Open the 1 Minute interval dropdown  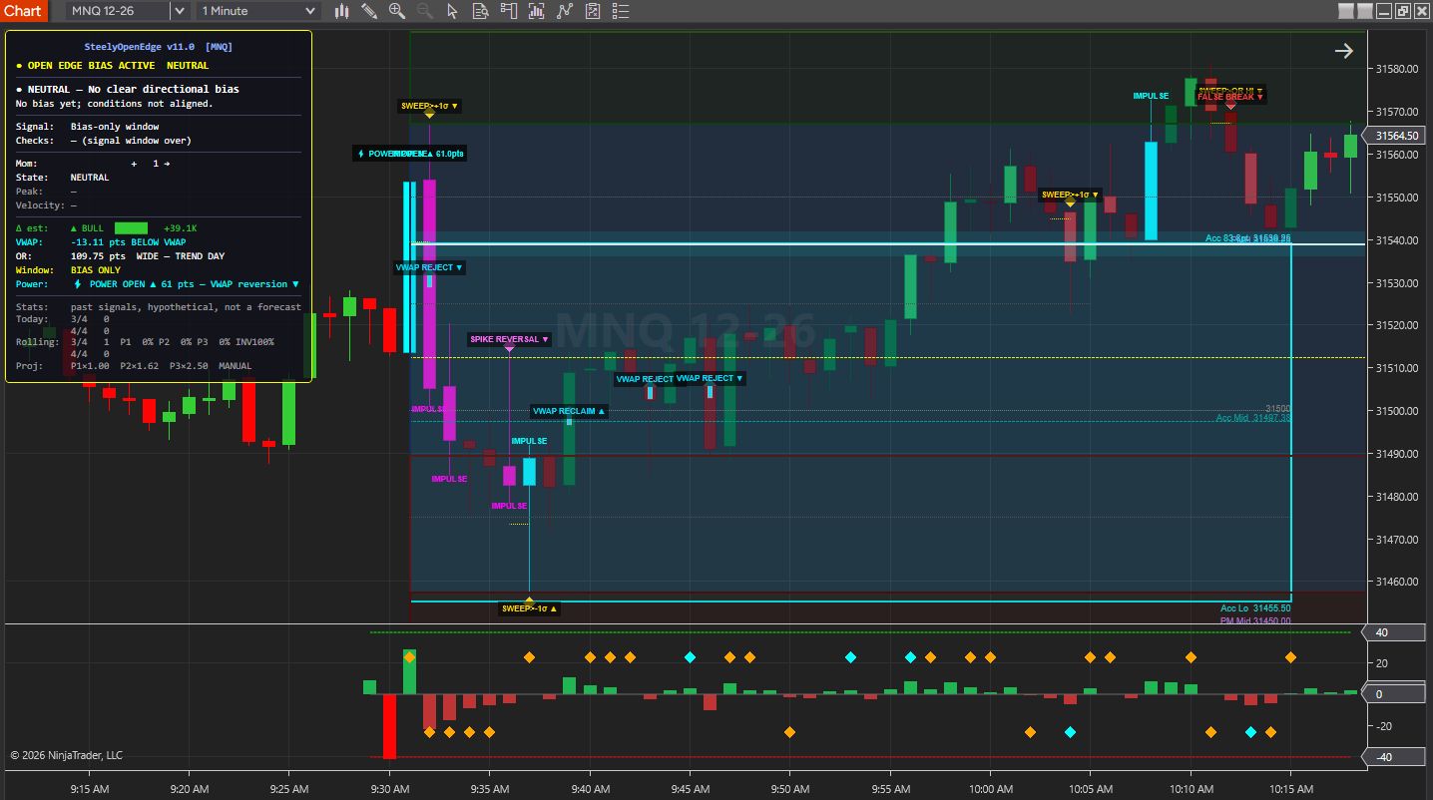coord(257,11)
